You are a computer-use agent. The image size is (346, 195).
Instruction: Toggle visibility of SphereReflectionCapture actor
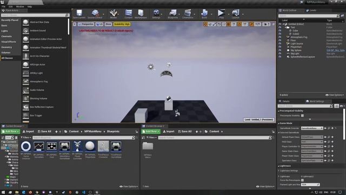click(280, 57)
